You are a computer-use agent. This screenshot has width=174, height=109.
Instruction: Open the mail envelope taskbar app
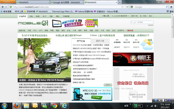36,106
